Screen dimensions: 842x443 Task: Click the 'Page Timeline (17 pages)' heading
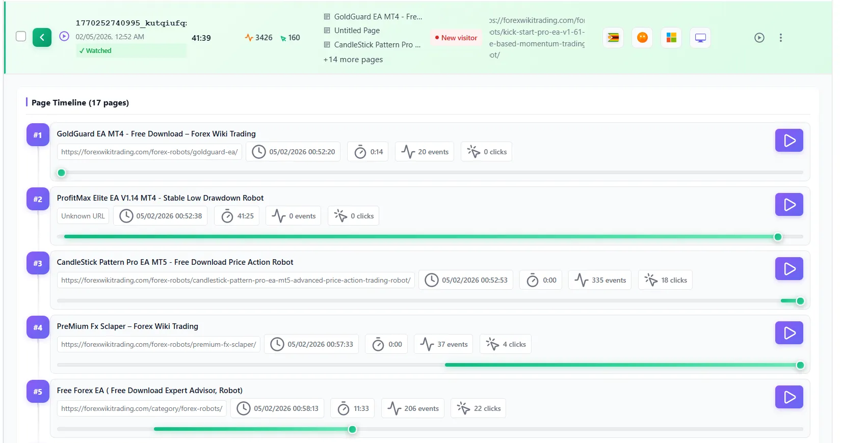[80, 103]
